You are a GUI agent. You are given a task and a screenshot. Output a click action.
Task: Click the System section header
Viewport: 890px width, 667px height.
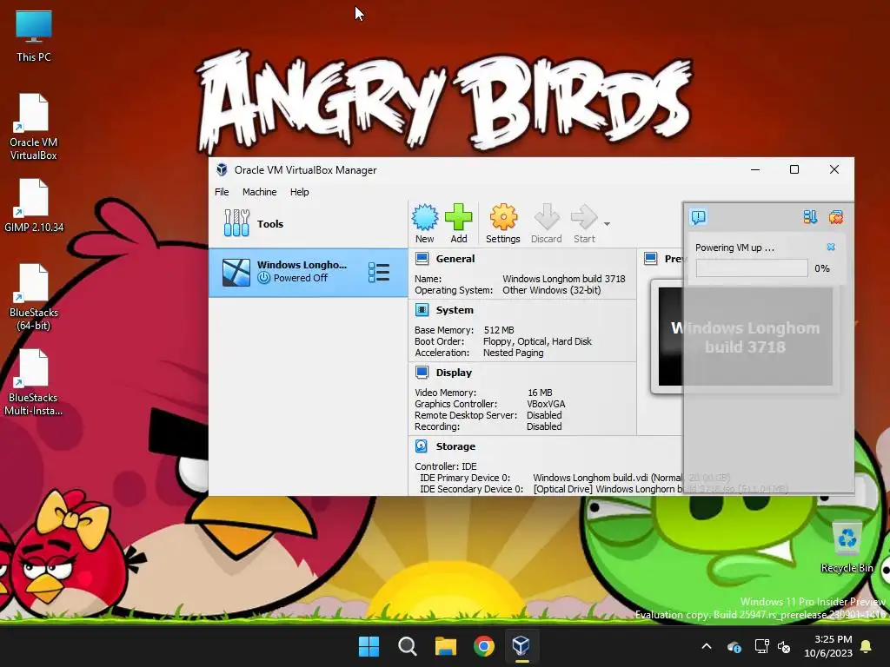454,310
